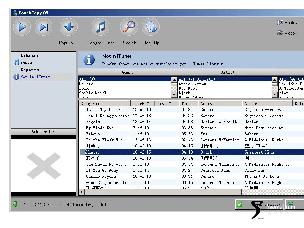This screenshot has height=228, width=304.
Task: Click the green download arrow in status bar
Action: 15,204
